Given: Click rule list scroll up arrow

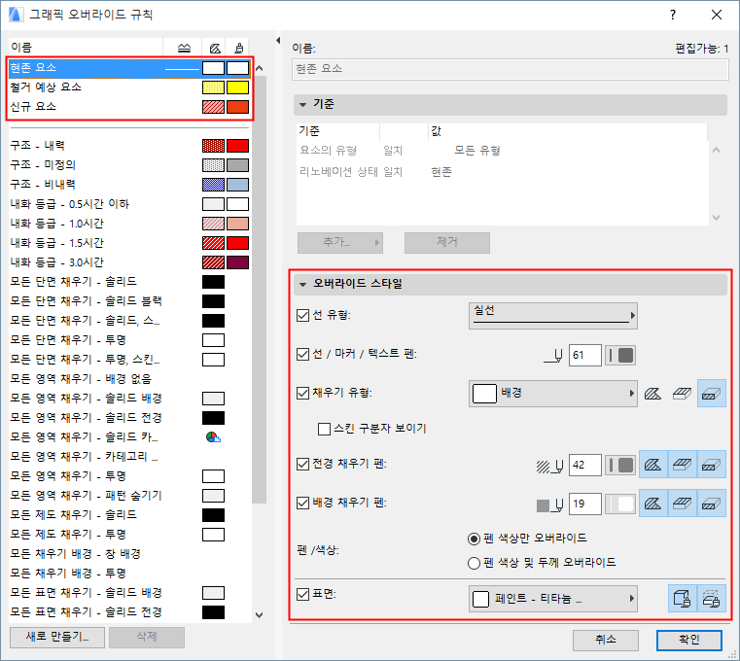Looking at the screenshot, I should click(259, 69).
